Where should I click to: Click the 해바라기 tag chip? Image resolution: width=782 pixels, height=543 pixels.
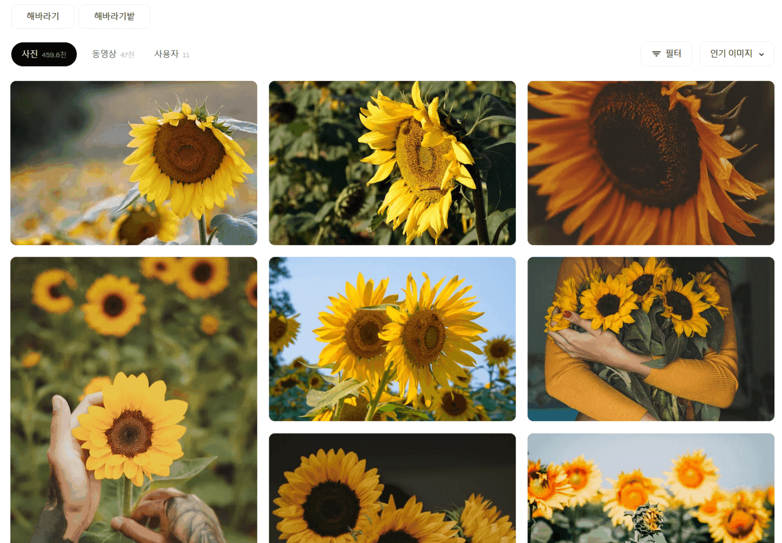[43, 16]
